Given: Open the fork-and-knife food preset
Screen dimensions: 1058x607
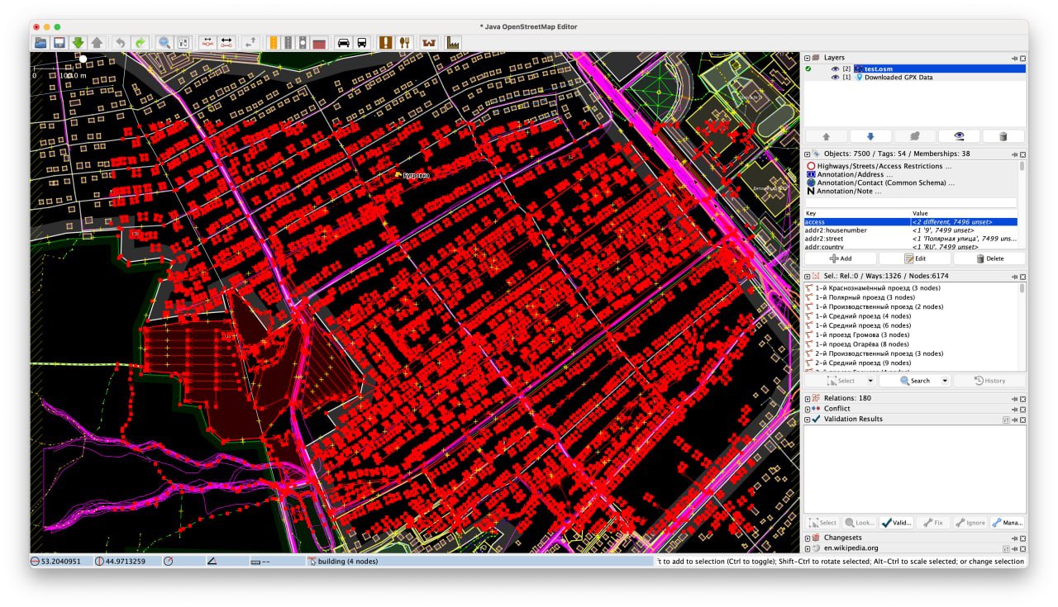Looking at the screenshot, I should 405,42.
